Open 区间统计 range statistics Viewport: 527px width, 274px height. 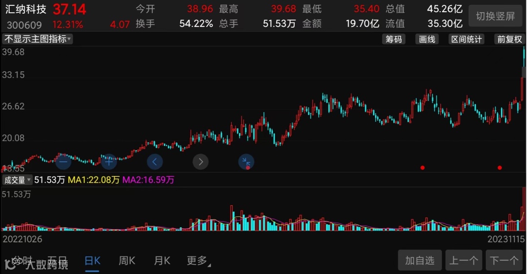pyautogui.click(x=466, y=39)
